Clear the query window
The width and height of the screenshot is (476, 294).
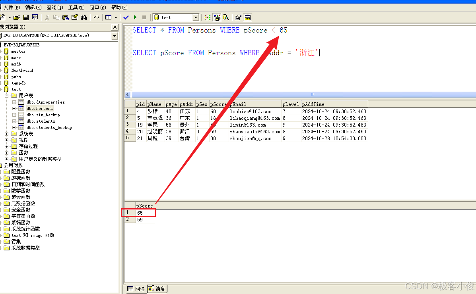[x=75, y=17]
